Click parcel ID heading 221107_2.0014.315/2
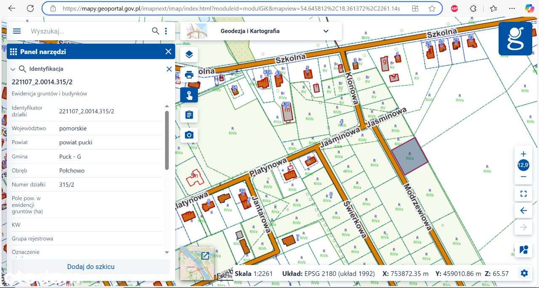 (42, 82)
